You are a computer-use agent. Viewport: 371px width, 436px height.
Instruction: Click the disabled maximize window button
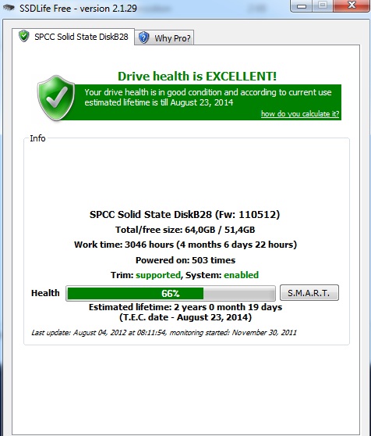pyautogui.click(x=323, y=5)
